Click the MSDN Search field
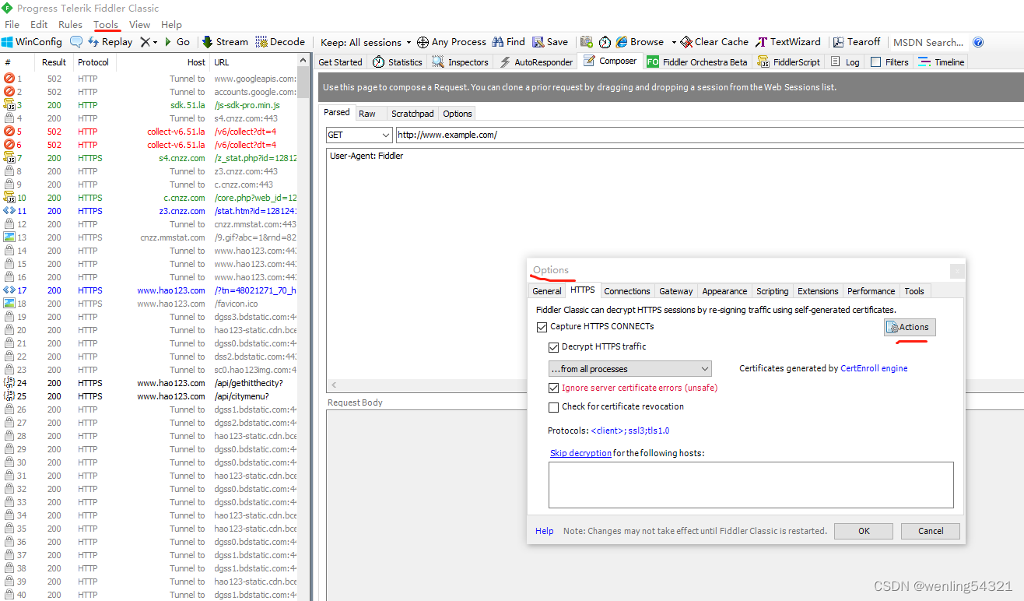The height and width of the screenshot is (601, 1024). tap(928, 42)
